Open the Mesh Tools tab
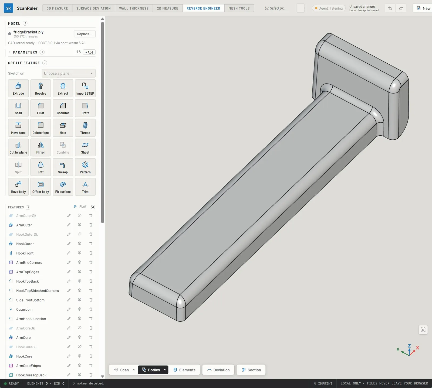Image resolution: width=432 pixels, height=388 pixels. (x=239, y=8)
